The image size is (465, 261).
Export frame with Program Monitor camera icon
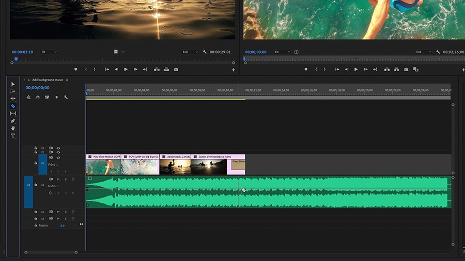click(x=406, y=70)
